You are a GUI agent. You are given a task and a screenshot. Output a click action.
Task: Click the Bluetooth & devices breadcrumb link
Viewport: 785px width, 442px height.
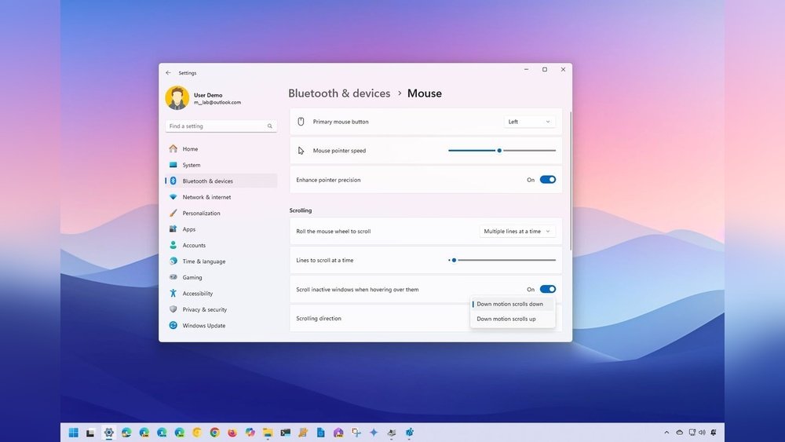[339, 93]
